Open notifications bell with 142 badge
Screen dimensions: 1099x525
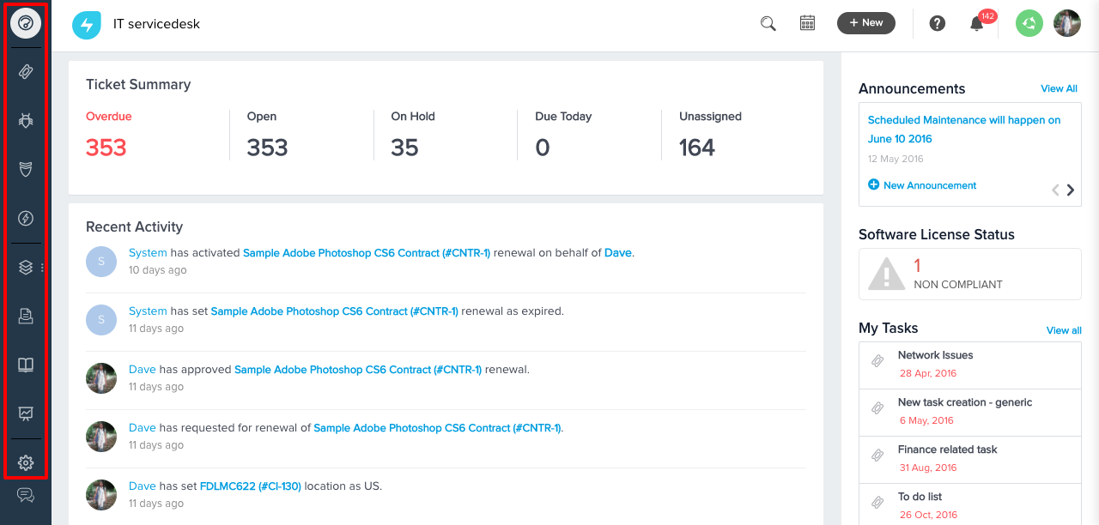pos(977,24)
